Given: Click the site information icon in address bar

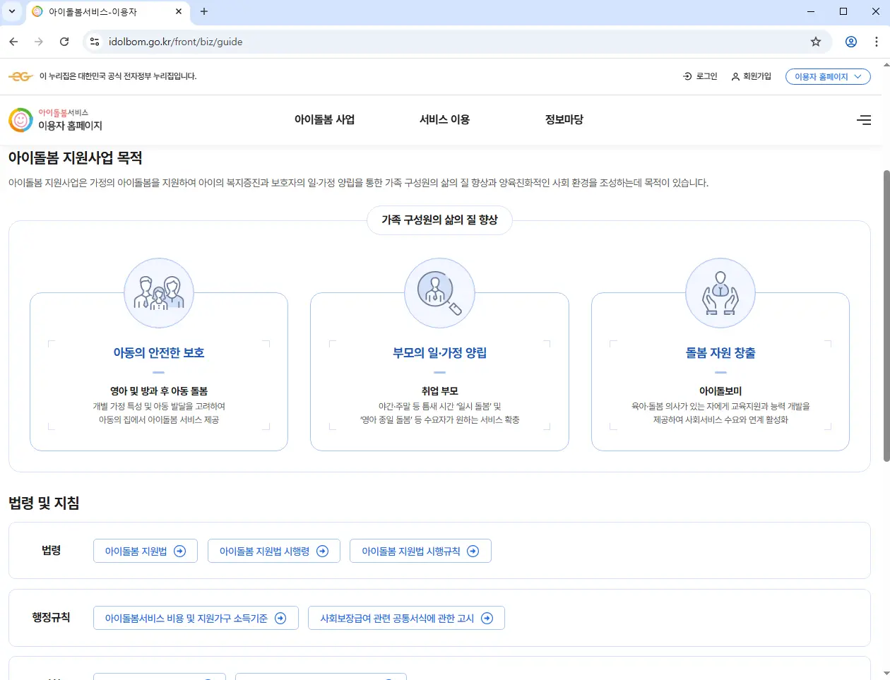Looking at the screenshot, I should (x=94, y=42).
